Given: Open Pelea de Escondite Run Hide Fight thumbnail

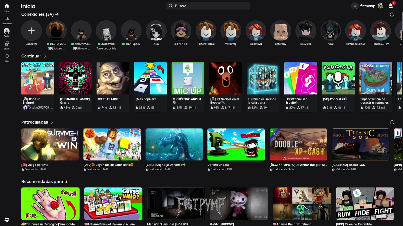Looking at the screenshot, I should (365, 204).
